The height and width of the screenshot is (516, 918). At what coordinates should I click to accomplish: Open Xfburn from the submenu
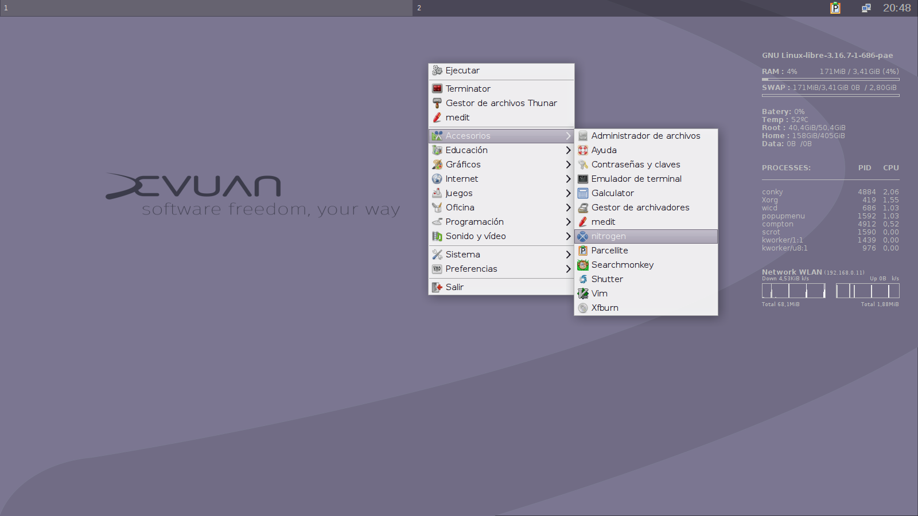tap(646, 308)
